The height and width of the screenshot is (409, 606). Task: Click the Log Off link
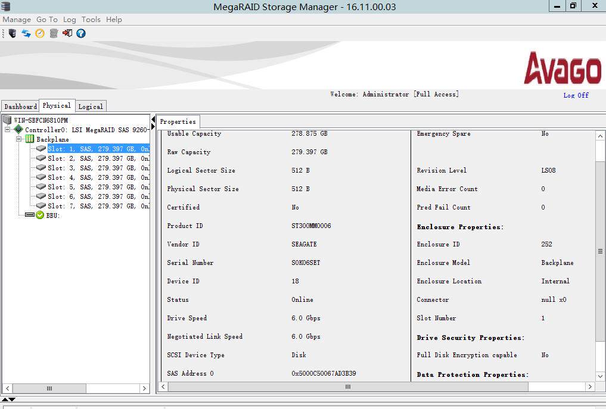576,95
